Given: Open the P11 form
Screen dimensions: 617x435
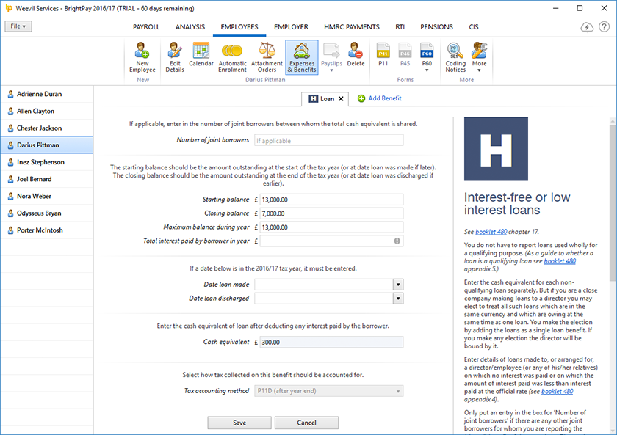Looking at the screenshot, I should pyautogui.click(x=383, y=54).
